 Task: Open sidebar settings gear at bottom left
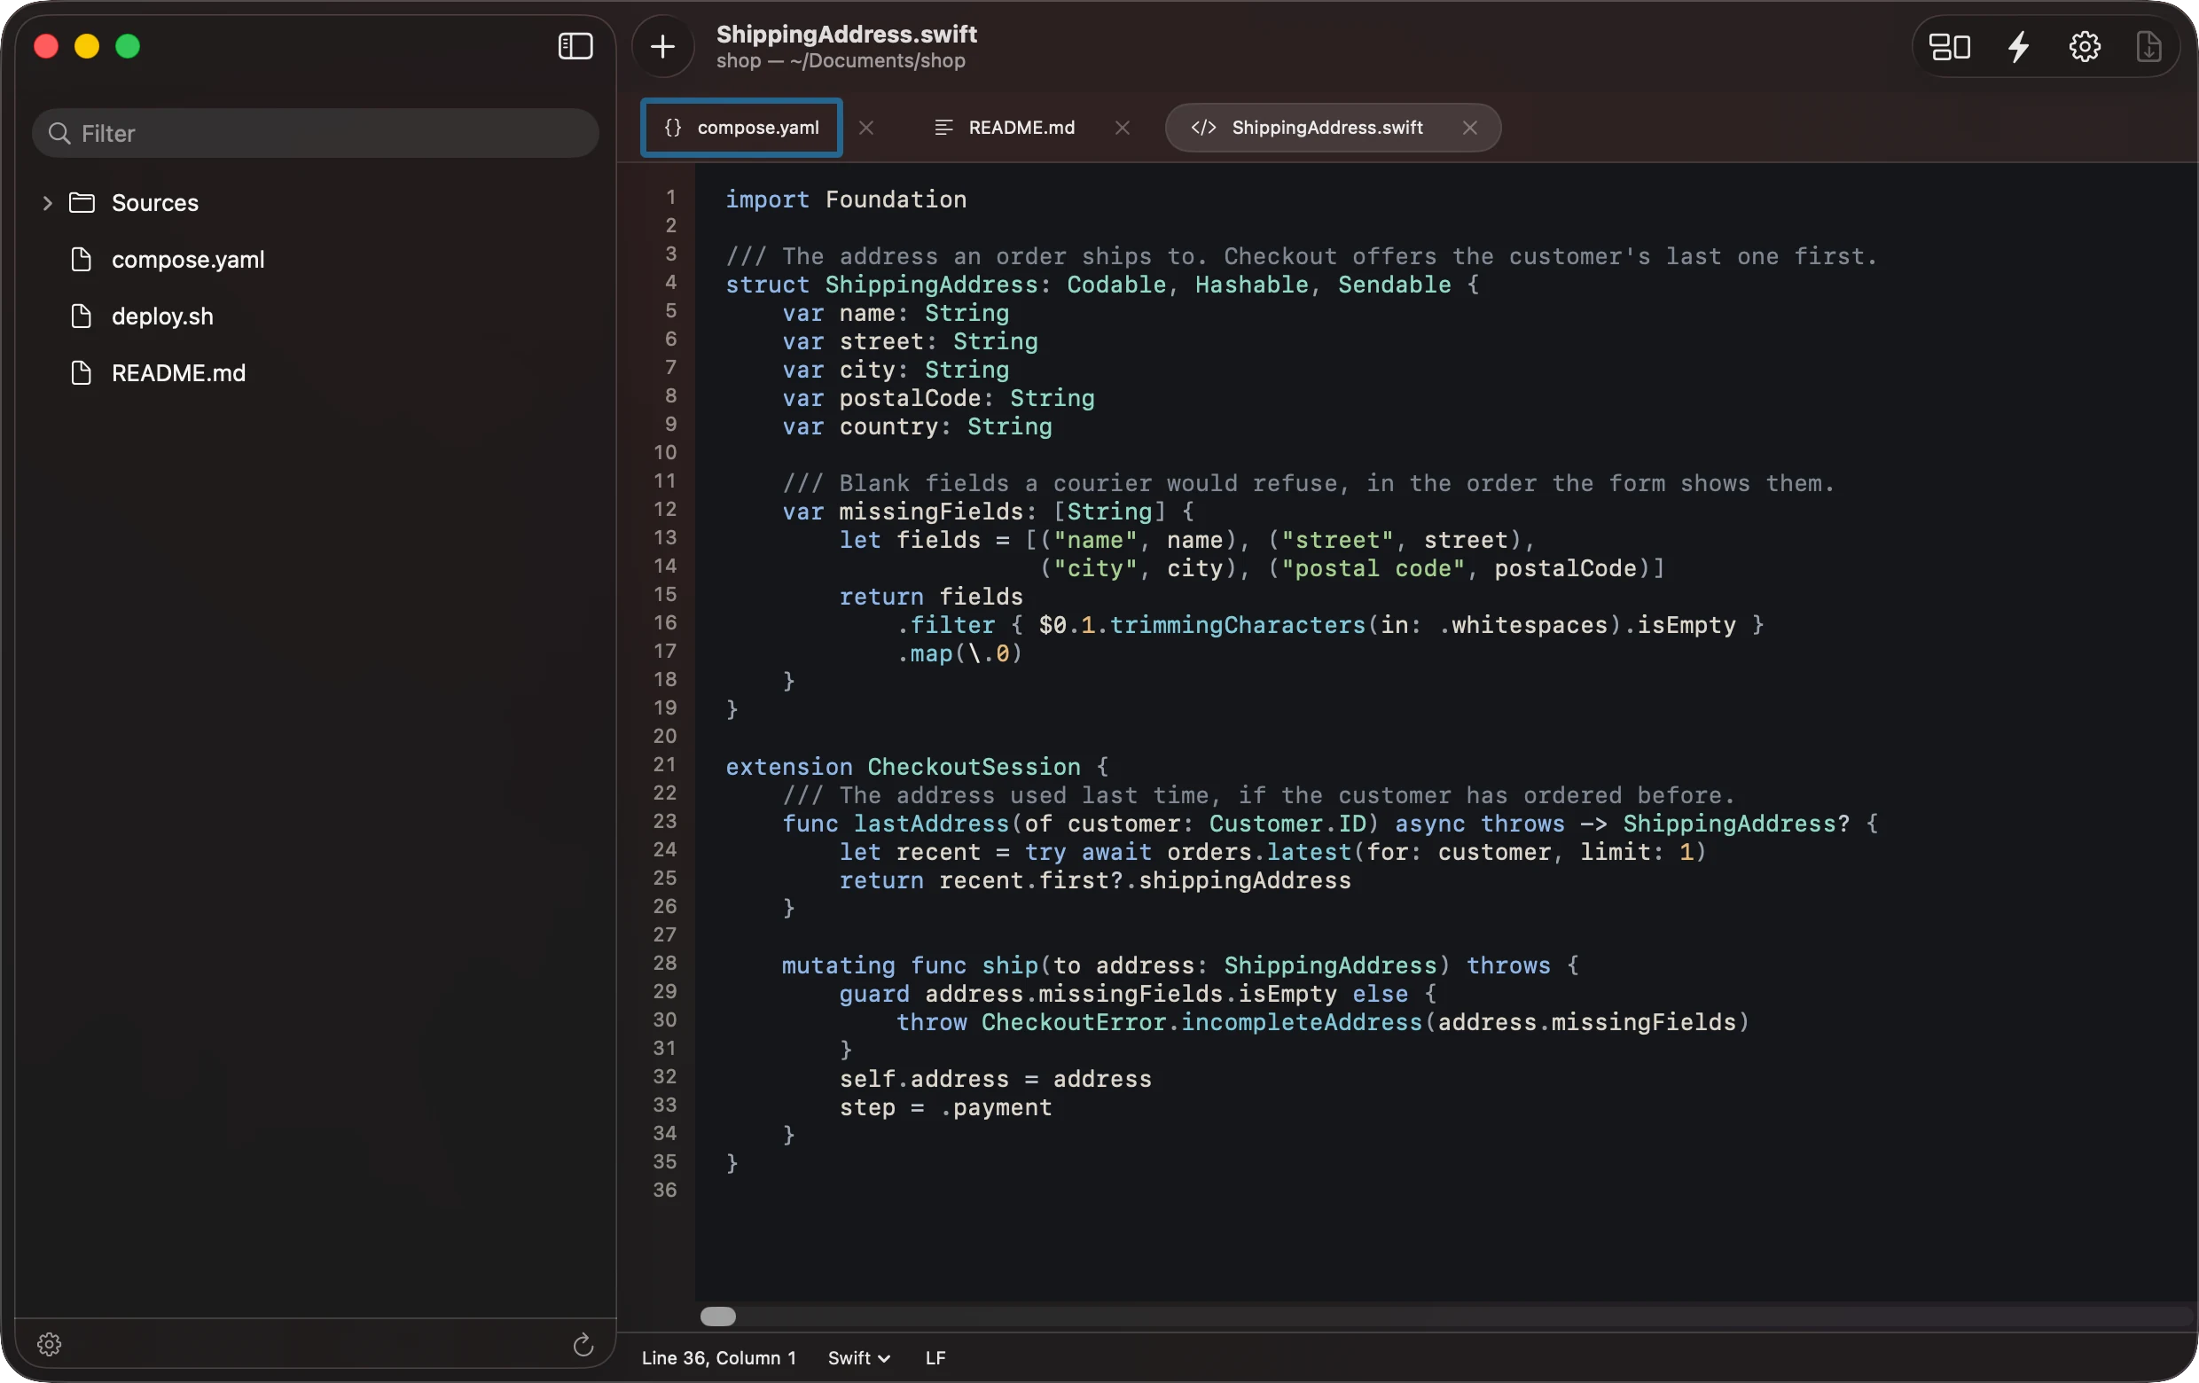tap(50, 1344)
